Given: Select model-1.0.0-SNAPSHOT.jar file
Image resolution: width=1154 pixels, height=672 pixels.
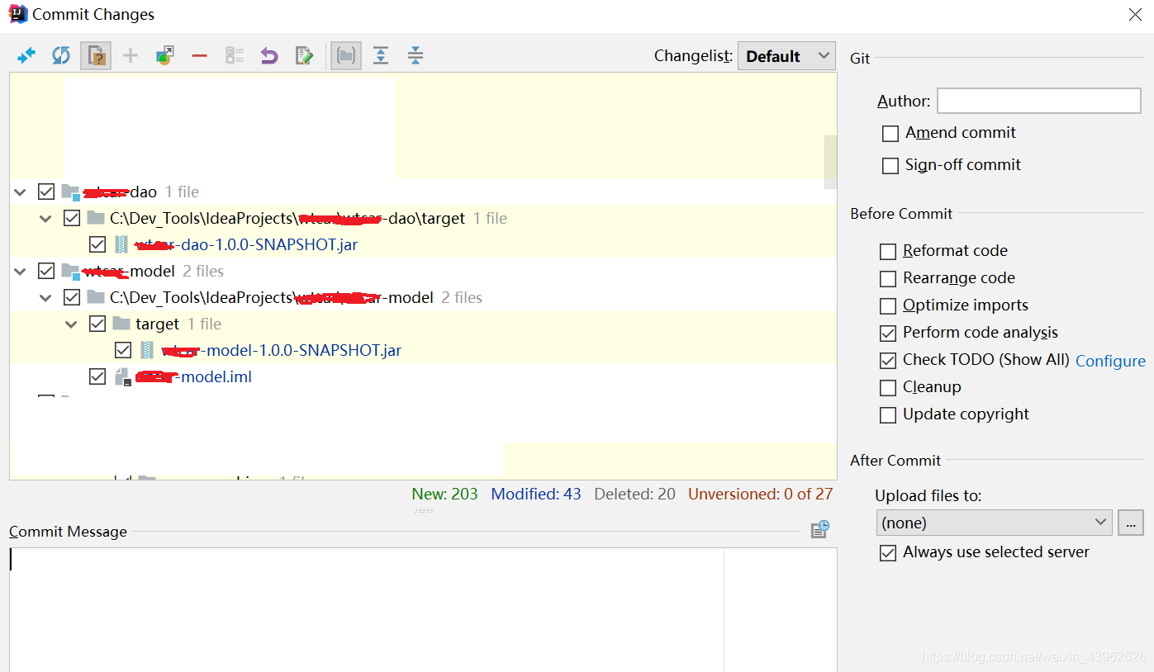Looking at the screenshot, I should click(282, 350).
